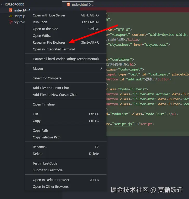The image size is (189, 199).
Task: Follow the script.js link in the code
Action: coord(123,124)
